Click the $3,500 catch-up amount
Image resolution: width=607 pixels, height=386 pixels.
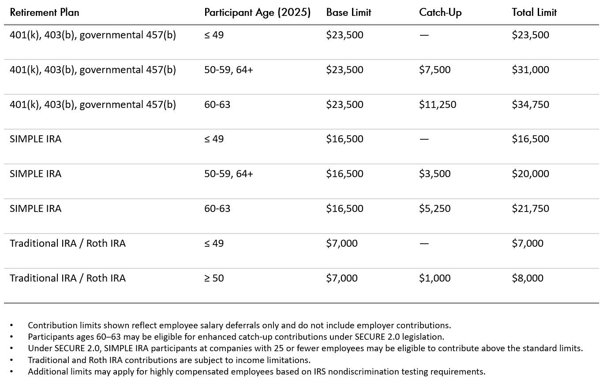[435, 174]
